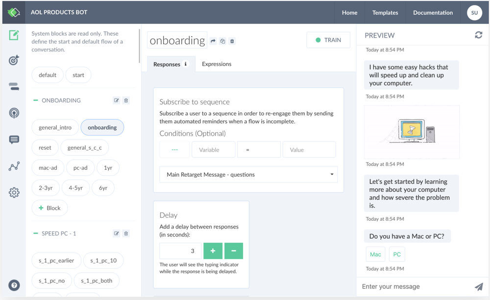Click the duplicate block icon beside onboarding title
The height and width of the screenshot is (300, 490).
pos(222,41)
